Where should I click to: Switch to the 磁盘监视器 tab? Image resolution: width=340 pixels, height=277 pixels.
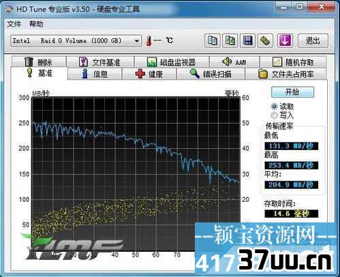172,62
